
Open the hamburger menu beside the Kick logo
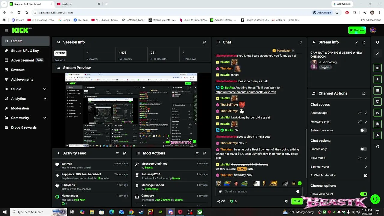point(6,30)
